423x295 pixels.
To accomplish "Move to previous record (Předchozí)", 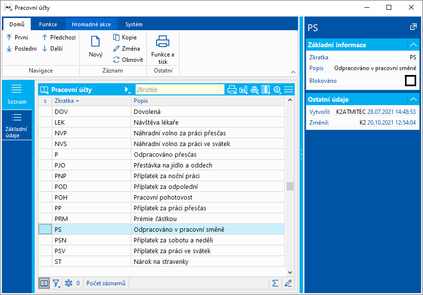I will 59,37.
